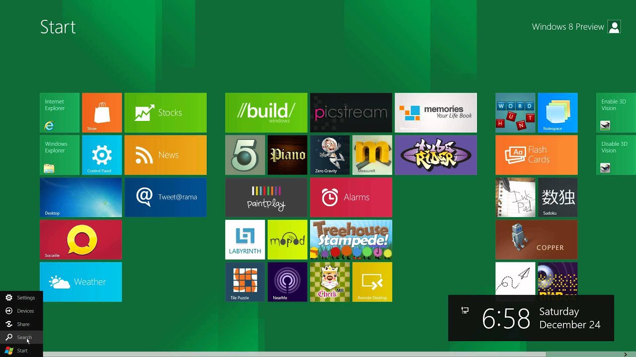Open the picstream tile
This screenshot has height=357, width=636.
click(x=351, y=113)
